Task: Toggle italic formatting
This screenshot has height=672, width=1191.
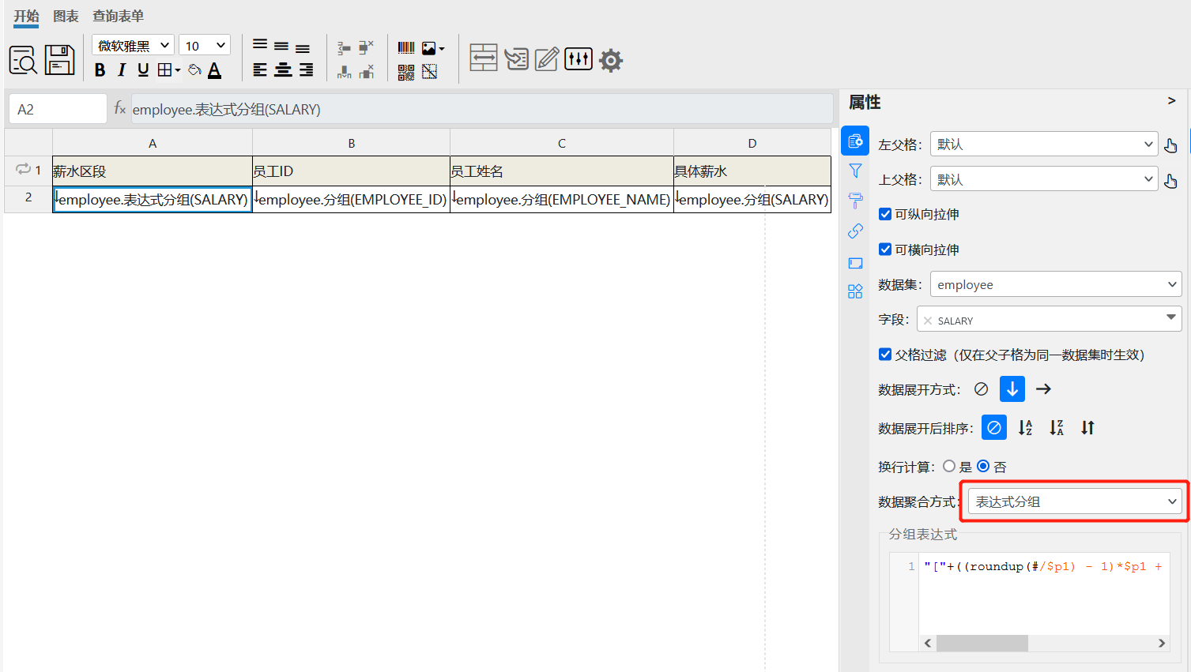Action: (x=122, y=70)
